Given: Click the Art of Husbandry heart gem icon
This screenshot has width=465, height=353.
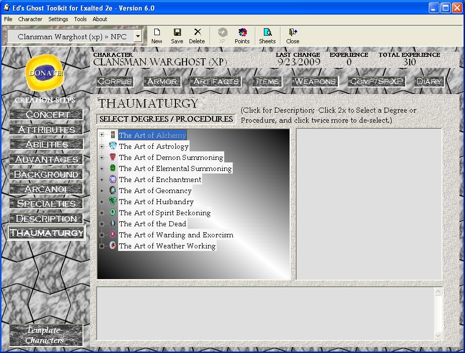Looking at the screenshot, I should click(113, 201).
